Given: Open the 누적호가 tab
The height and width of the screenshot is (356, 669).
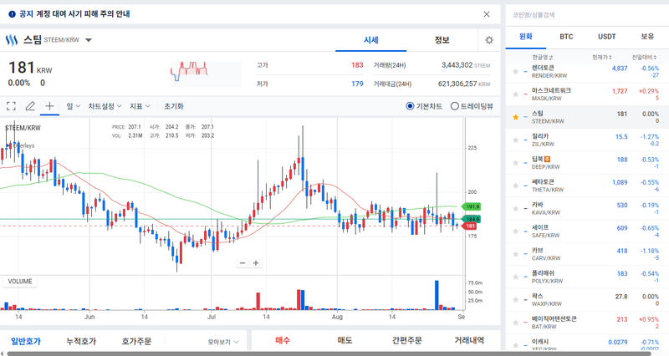Looking at the screenshot, I should pos(81,341).
